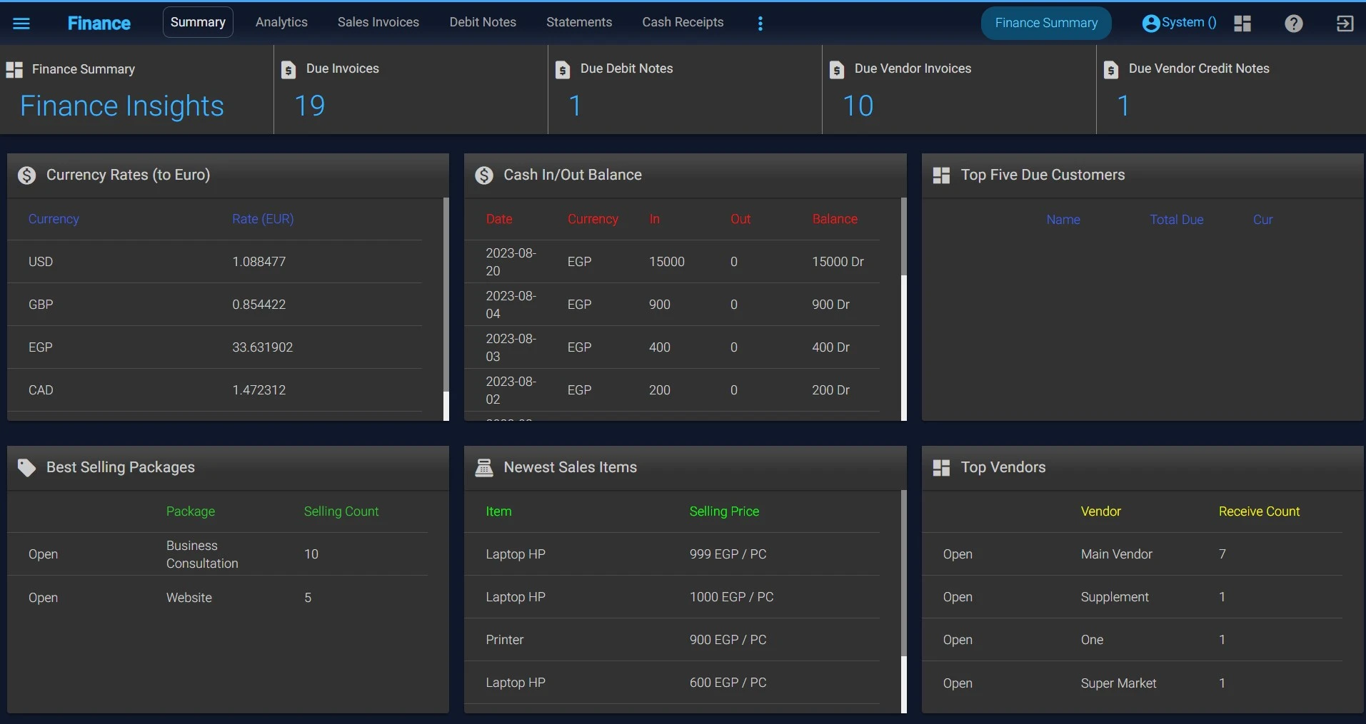This screenshot has height=724, width=1366.
Task: Select the 2023-08-04 cash entry
Action: 672,305
